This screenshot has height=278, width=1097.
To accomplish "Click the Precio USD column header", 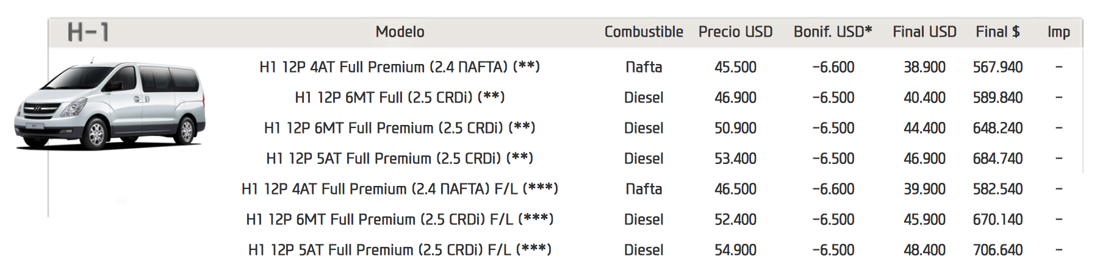I will [735, 32].
